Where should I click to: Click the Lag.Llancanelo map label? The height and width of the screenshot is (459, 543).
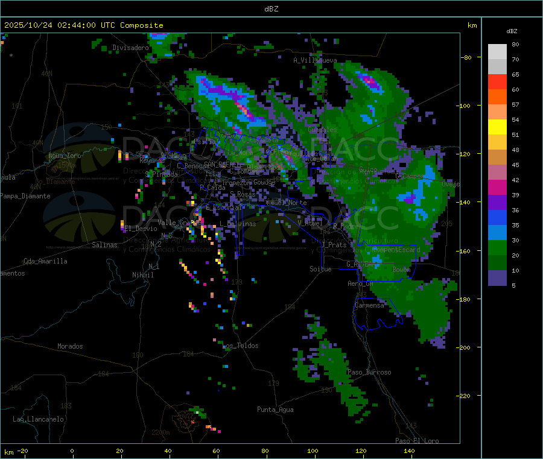click(39, 419)
